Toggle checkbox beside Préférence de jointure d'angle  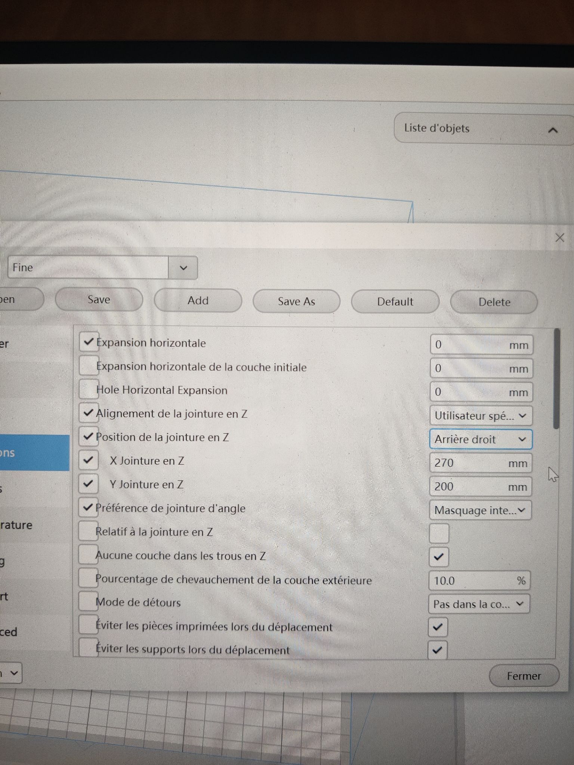click(x=88, y=508)
